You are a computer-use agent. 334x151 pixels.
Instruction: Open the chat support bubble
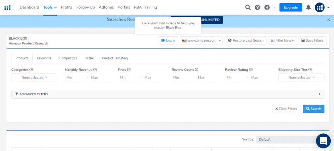click(323, 141)
